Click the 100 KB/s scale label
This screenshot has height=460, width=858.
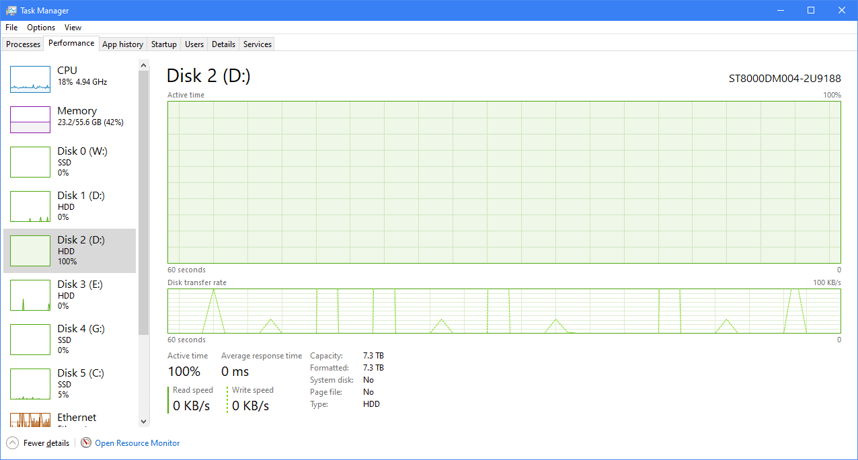pos(827,282)
